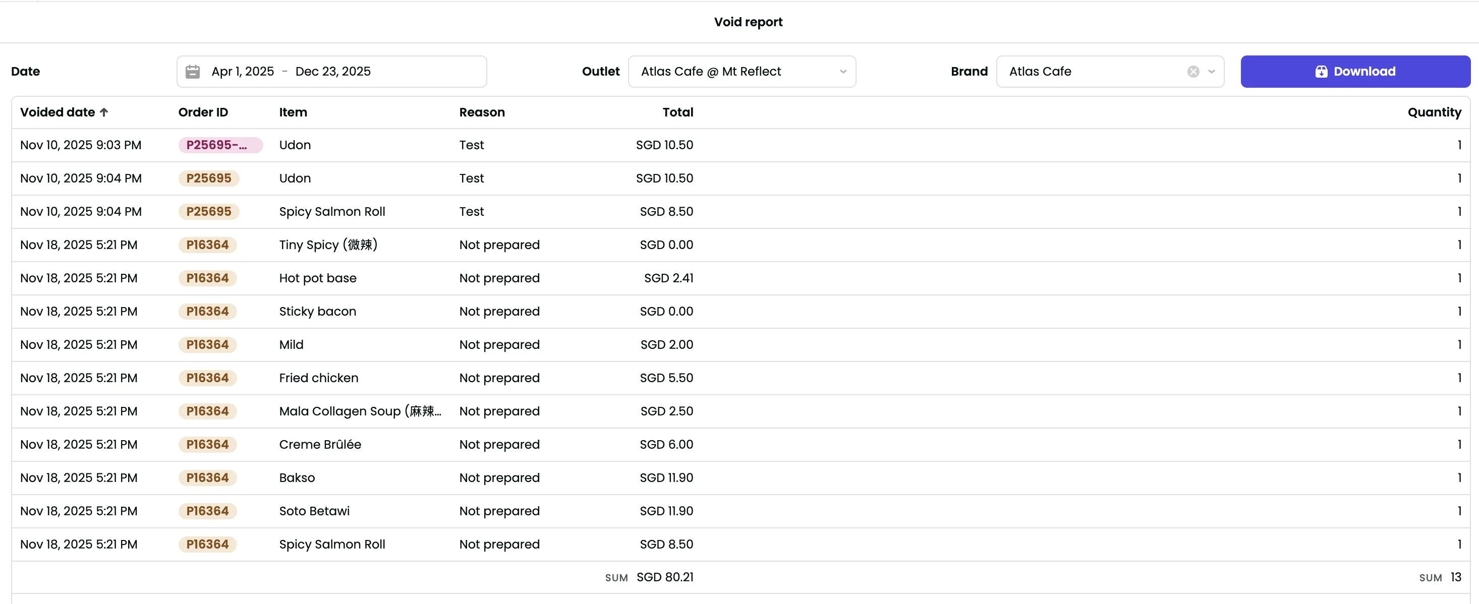Open the truncated P25695-… order badge
This screenshot has width=1479, height=604.
220,145
